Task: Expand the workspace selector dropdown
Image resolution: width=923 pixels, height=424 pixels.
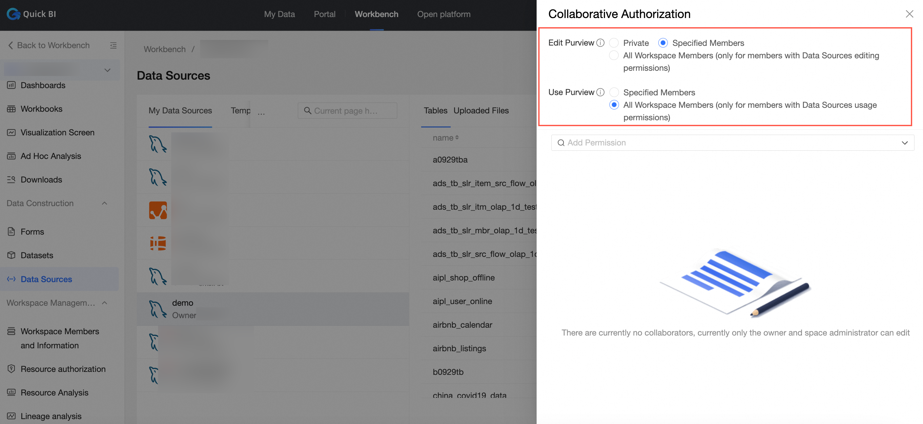Action: pyautogui.click(x=107, y=70)
